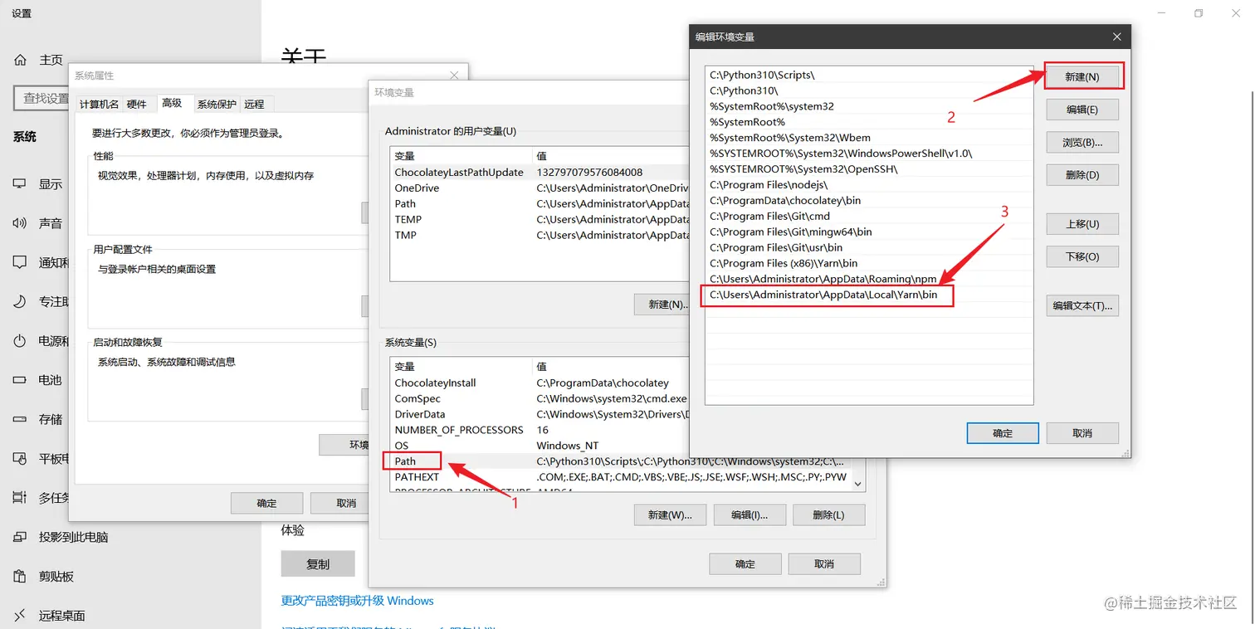Select C:\Program Files (x86)\Yarn\bin entry

pyautogui.click(x=869, y=263)
